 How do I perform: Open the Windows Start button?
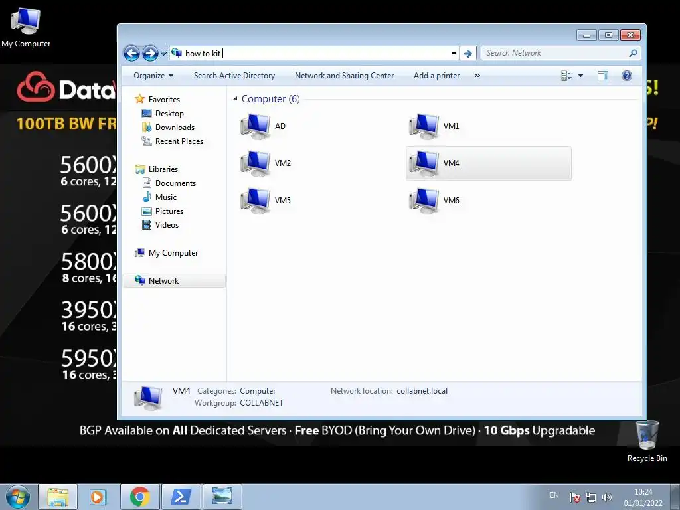click(x=18, y=497)
